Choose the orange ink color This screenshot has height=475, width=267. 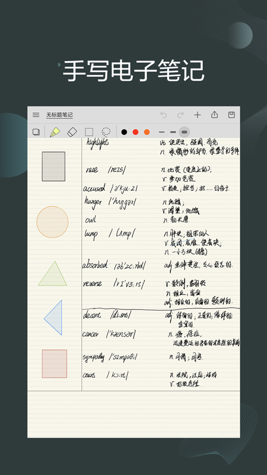pyautogui.click(x=147, y=132)
